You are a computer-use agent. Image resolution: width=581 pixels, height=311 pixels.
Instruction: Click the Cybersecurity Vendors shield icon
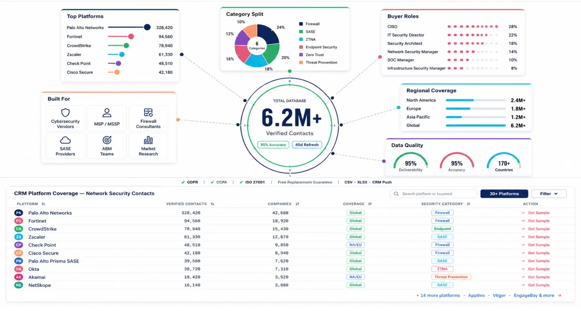pos(65,113)
